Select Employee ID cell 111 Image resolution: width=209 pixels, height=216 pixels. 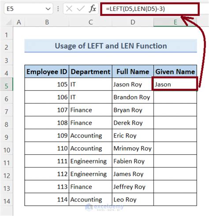47,161
